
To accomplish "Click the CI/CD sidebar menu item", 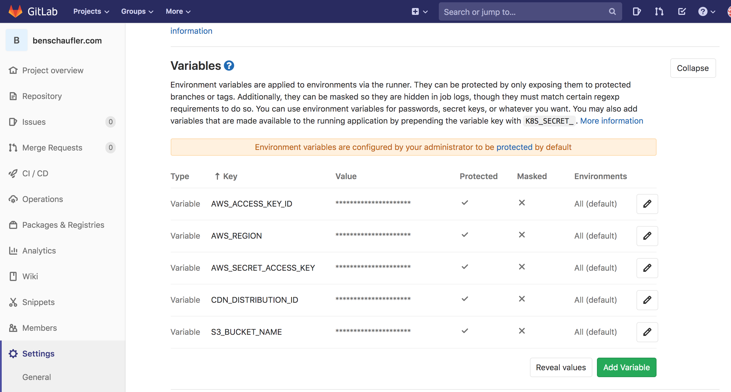I will (x=35, y=173).
